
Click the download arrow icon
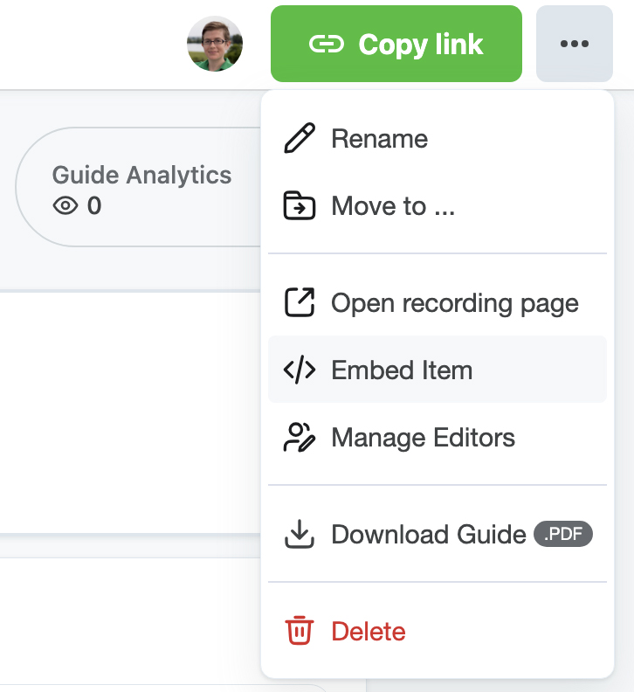point(300,534)
